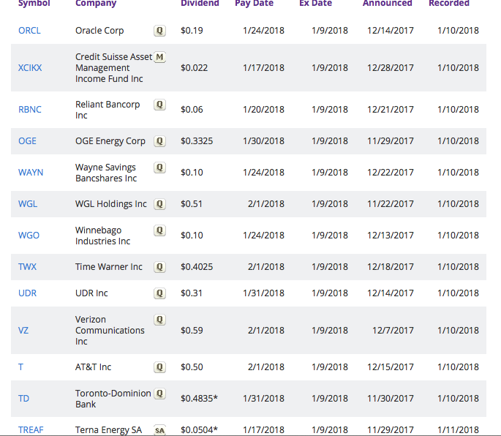This screenshot has height=436, width=501.
Task: Go to the TD symbol page
Action: pos(24,399)
